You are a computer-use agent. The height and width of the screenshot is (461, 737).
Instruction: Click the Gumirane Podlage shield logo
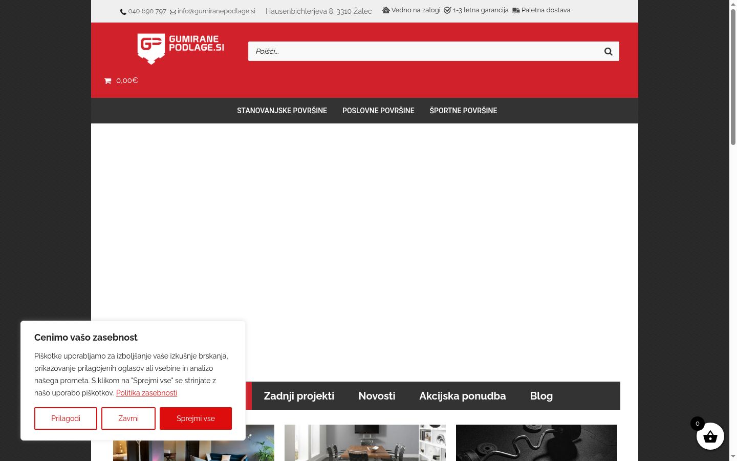coord(181,49)
